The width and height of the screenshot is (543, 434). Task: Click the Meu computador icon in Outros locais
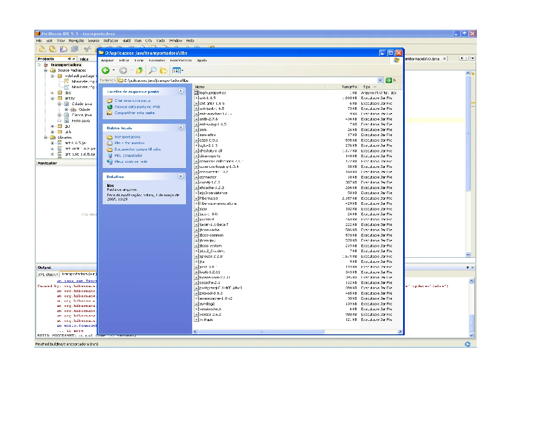click(x=110, y=156)
